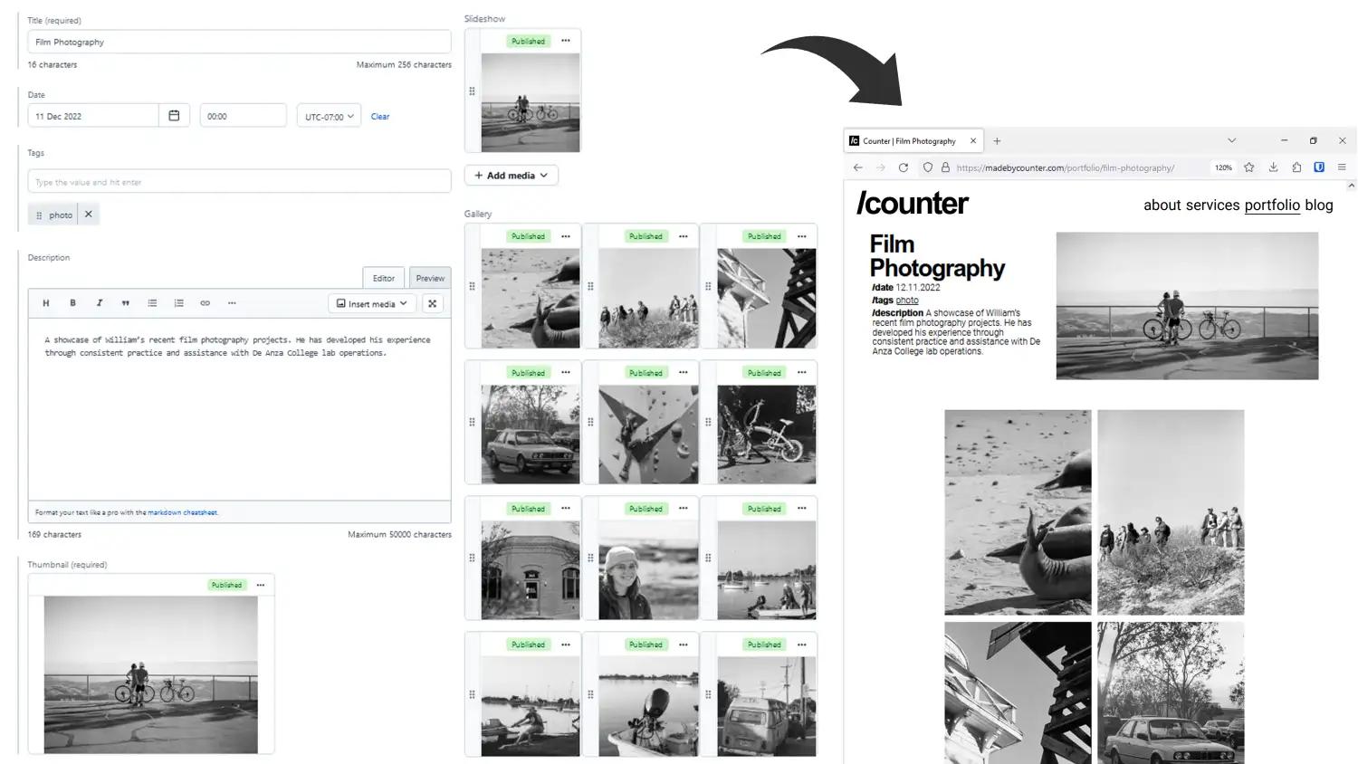Click the photo tag link on webpage
Image resolution: width=1358 pixels, height=764 pixels.
click(907, 301)
